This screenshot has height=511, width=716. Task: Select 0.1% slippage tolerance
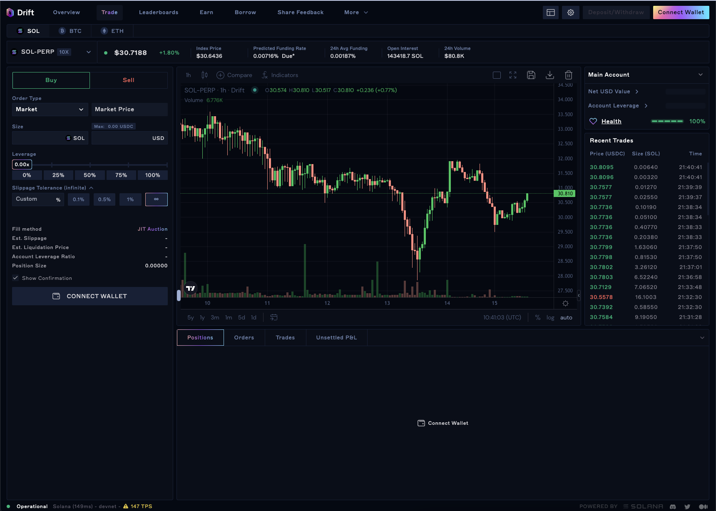79,199
